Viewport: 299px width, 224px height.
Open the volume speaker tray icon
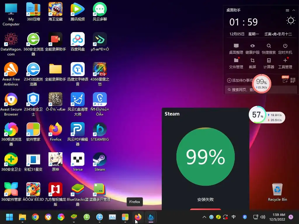pyautogui.click(x=263, y=217)
